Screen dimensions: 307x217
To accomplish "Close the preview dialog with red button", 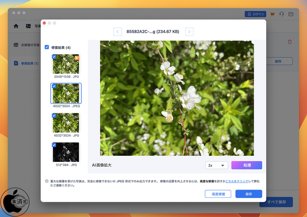I will coord(44,23).
